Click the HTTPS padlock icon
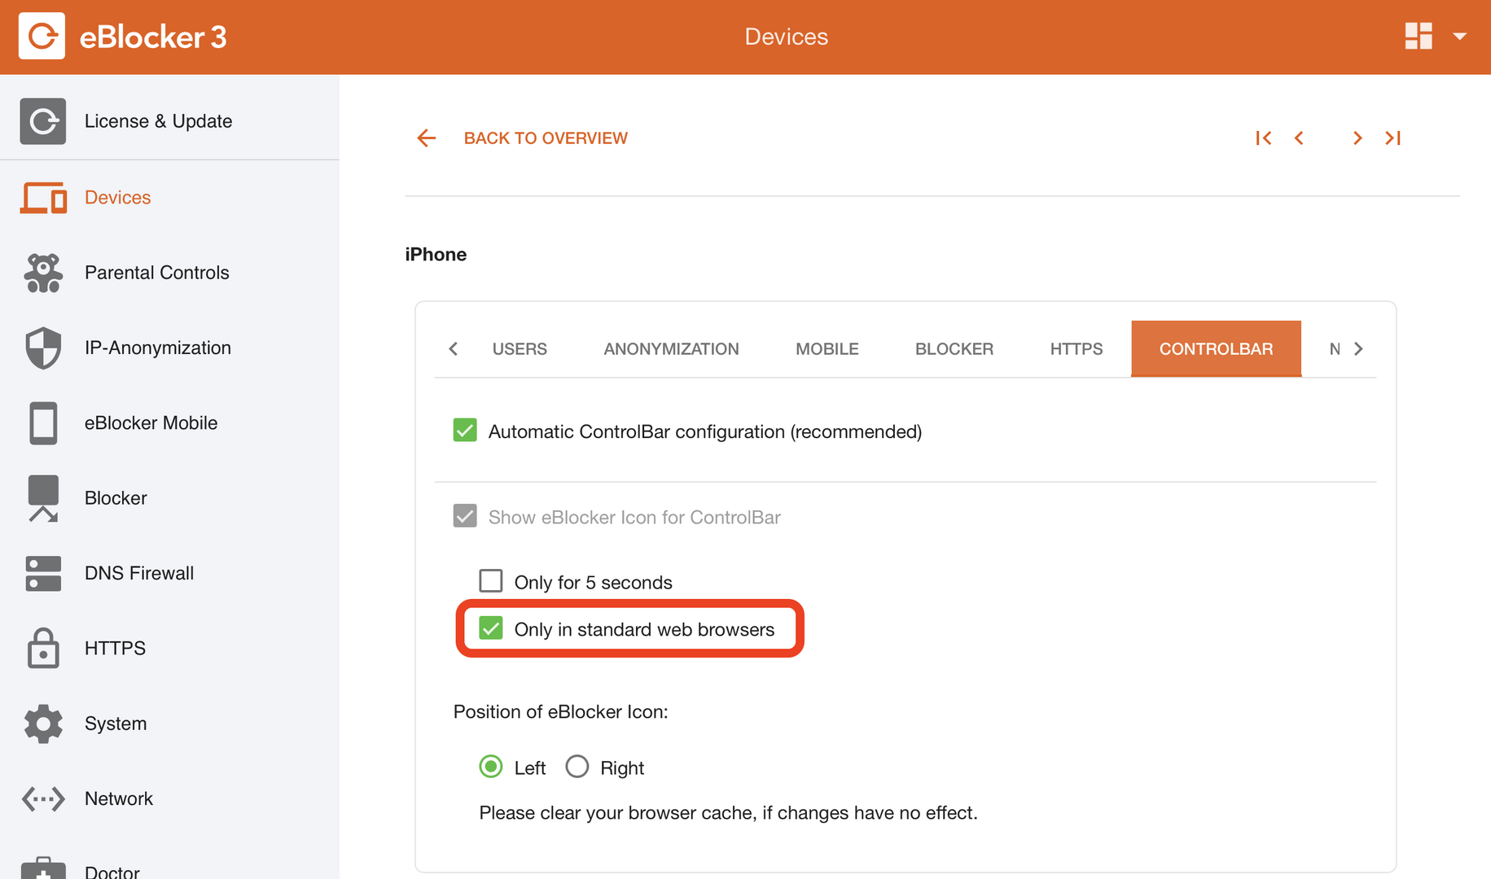This screenshot has height=879, width=1491. tap(43, 648)
